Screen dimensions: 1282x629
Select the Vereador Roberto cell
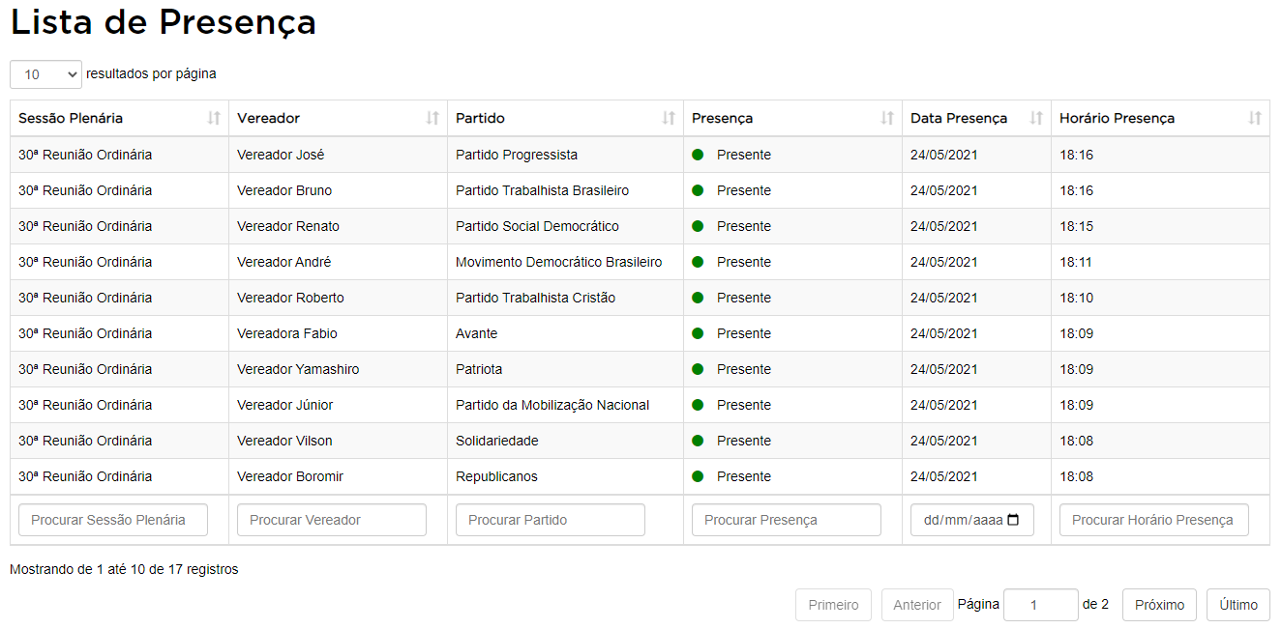[339, 298]
